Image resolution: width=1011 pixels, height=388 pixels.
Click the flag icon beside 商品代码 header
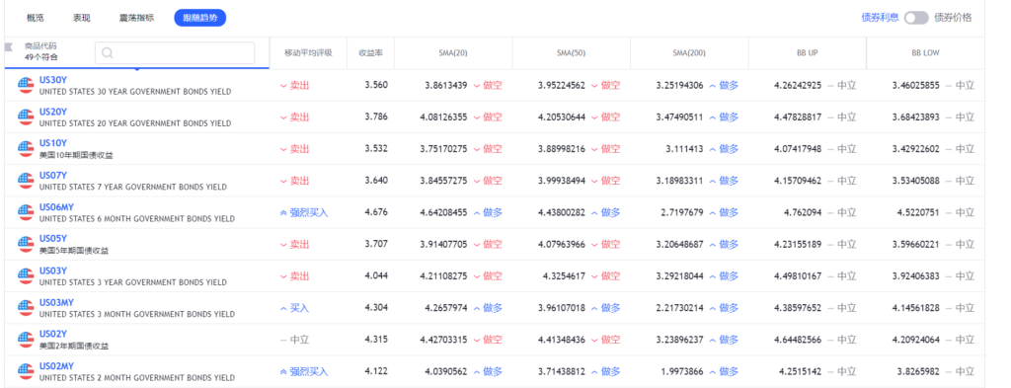coord(9,45)
